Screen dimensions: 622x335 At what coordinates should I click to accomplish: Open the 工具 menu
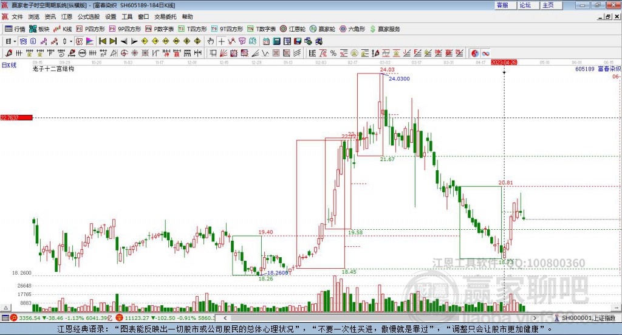127,16
